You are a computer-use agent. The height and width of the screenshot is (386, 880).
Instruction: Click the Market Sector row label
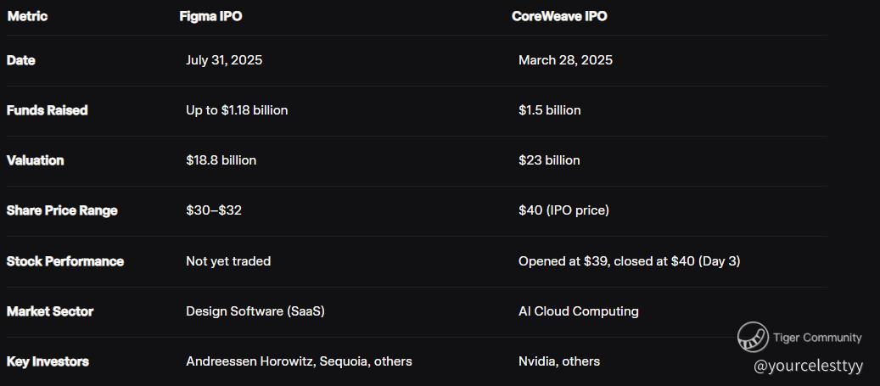[x=50, y=311]
